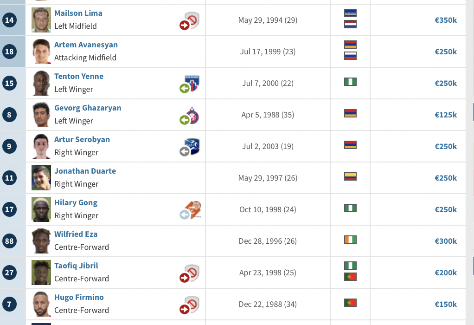
Task: Click Tenton Yenne's signing club crest icon
Action: tap(190, 84)
